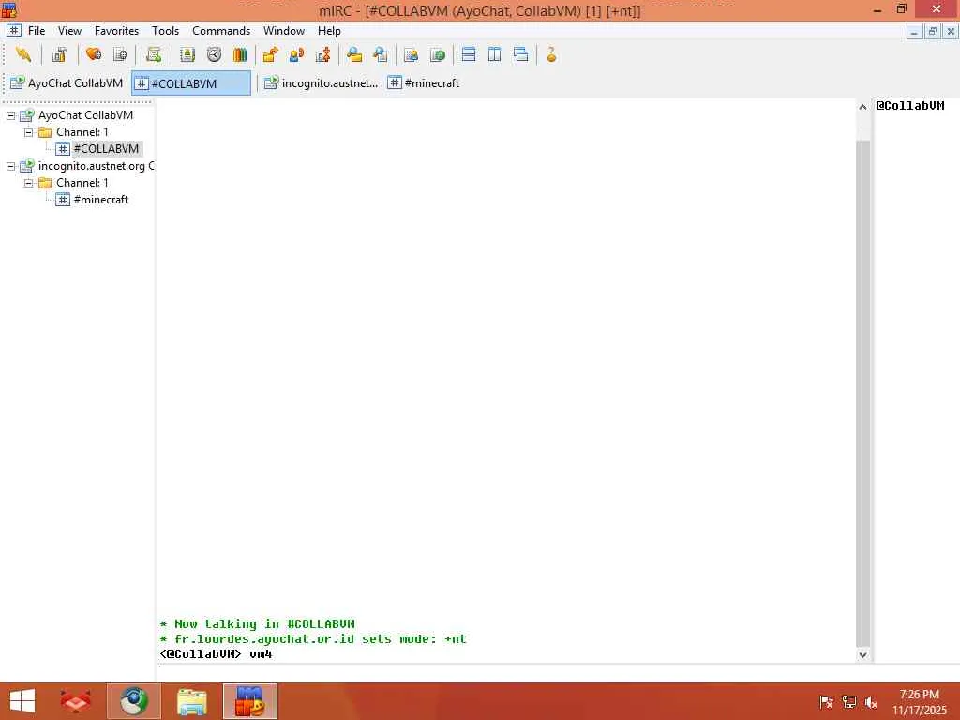This screenshot has height=720, width=960.
Task: Open the Windows Start button
Action: point(22,701)
